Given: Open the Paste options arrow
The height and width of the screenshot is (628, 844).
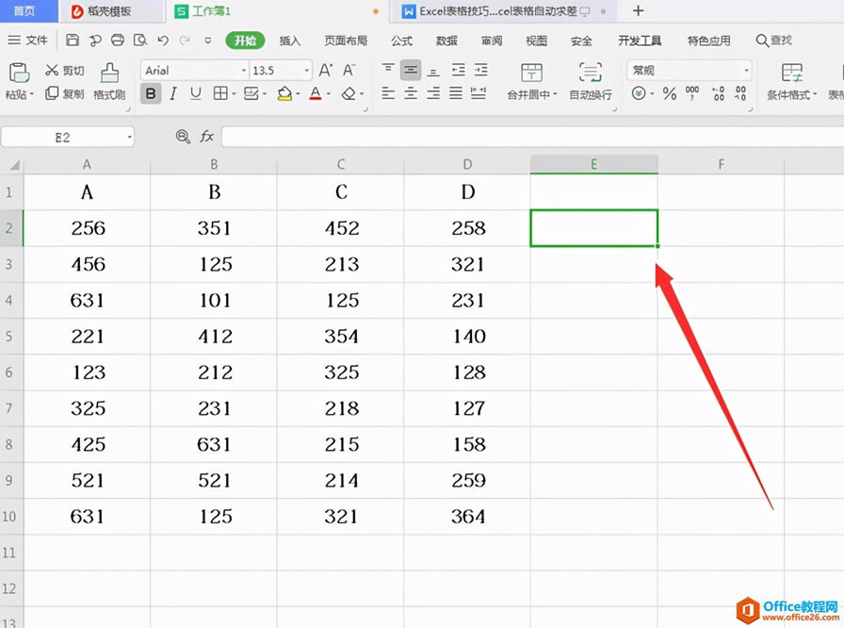Looking at the screenshot, I should (32, 95).
